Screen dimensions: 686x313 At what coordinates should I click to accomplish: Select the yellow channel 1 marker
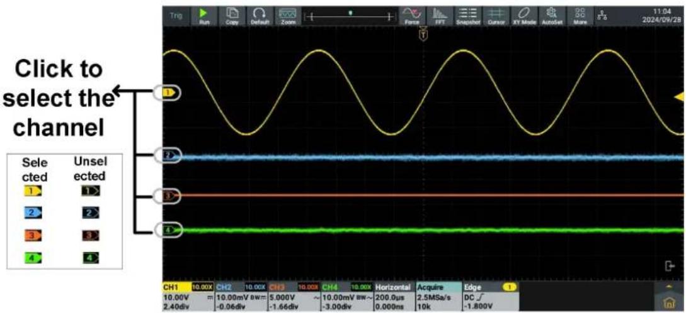click(x=169, y=92)
